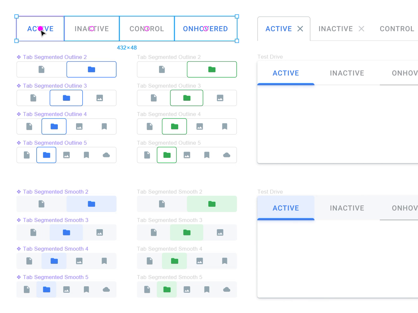Click blue folder icon in Tab Segmented Smooth 3

coord(66,232)
